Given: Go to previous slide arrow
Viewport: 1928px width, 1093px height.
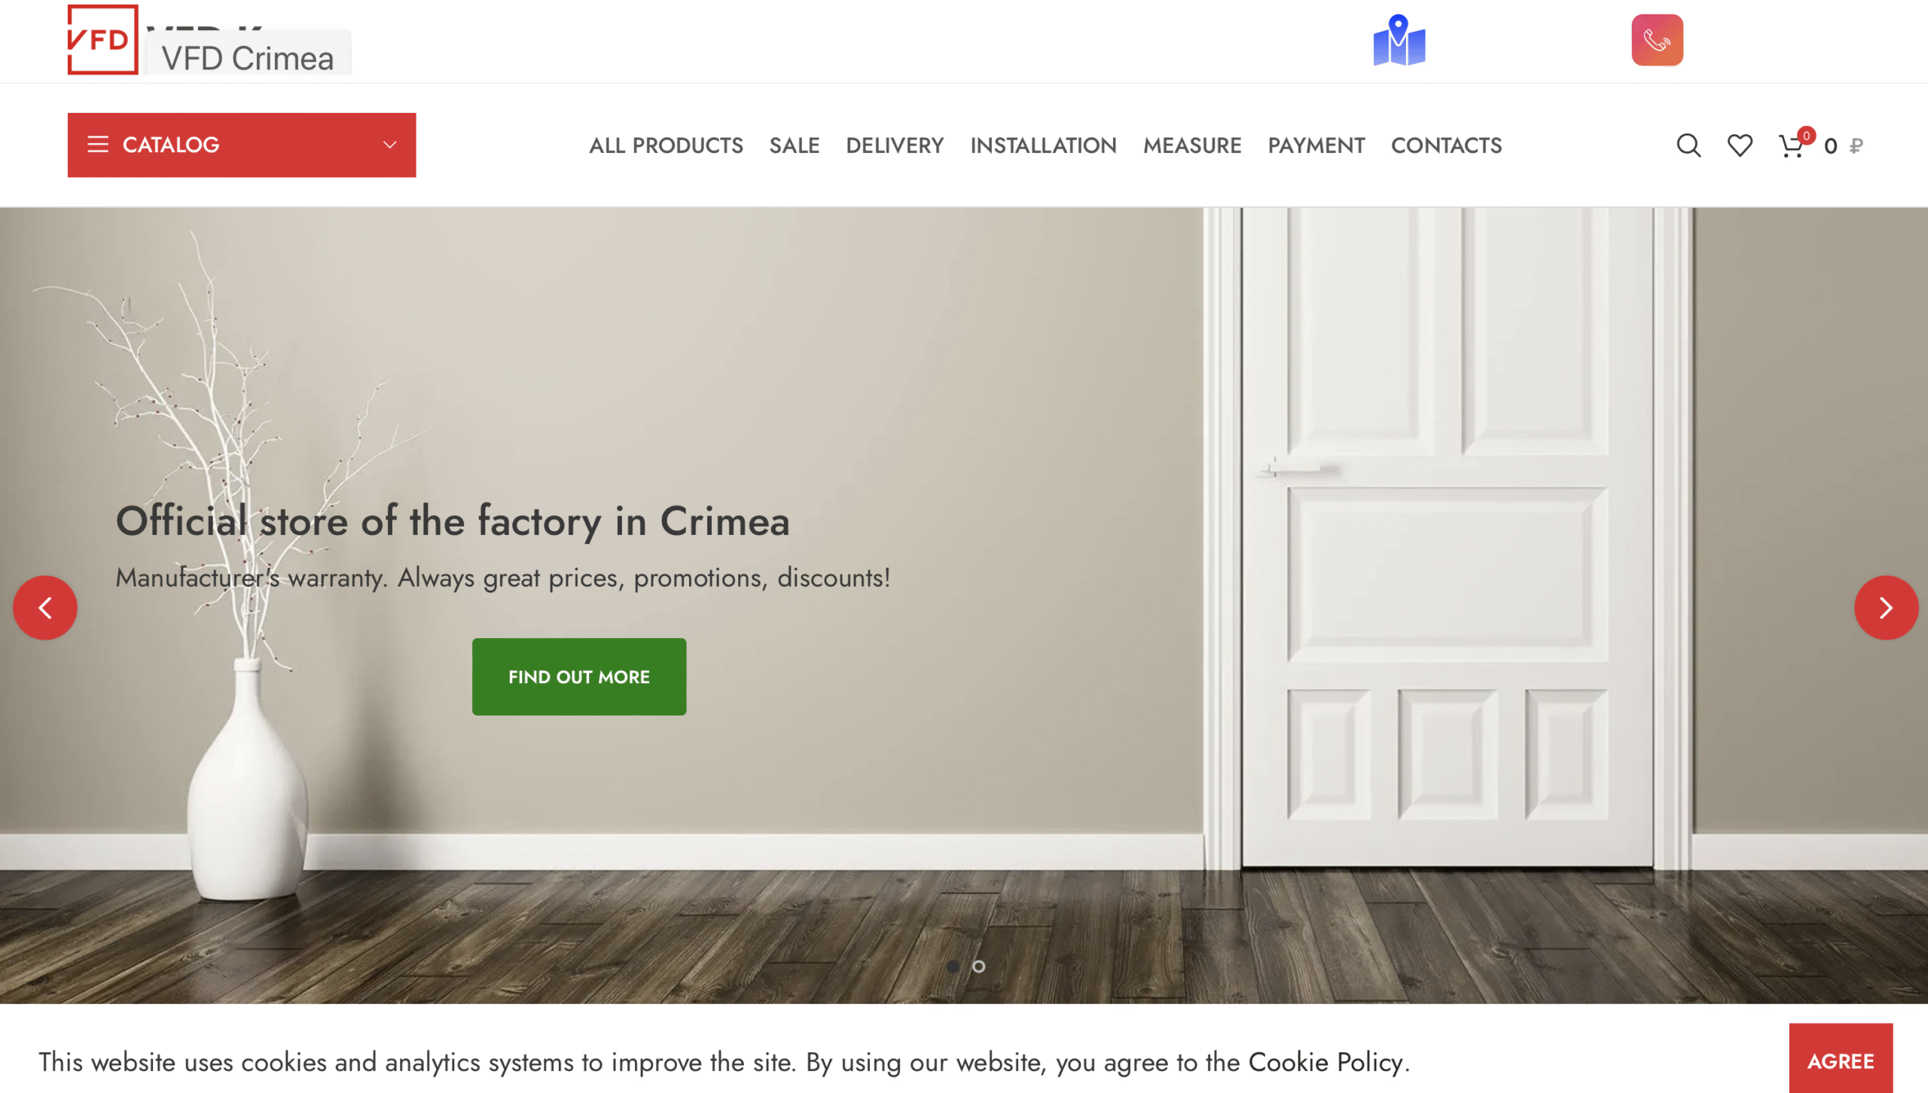Looking at the screenshot, I should click(x=45, y=608).
